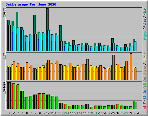Click the bright green kB Out bar for day 19

[88, 107]
